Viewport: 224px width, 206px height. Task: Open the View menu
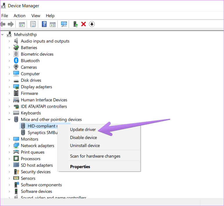point(36,16)
